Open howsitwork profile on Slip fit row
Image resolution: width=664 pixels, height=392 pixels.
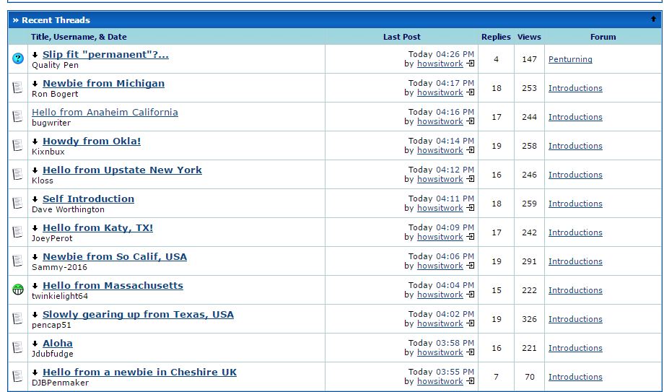tap(440, 64)
